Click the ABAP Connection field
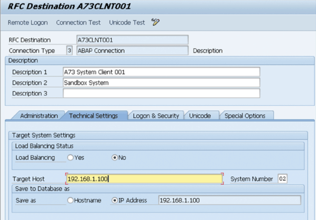316x220 pixels. tap(132, 51)
